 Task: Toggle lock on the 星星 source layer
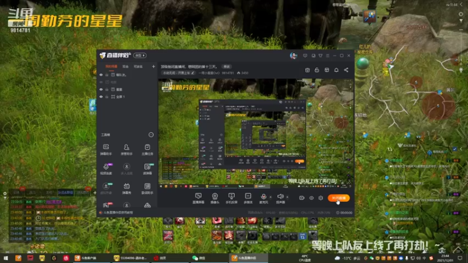[107, 89]
